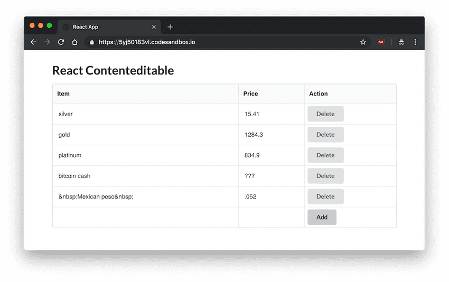This screenshot has width=449, height=282.
Task: Open the Chrome three-dot menu
Action: [415, 42]
